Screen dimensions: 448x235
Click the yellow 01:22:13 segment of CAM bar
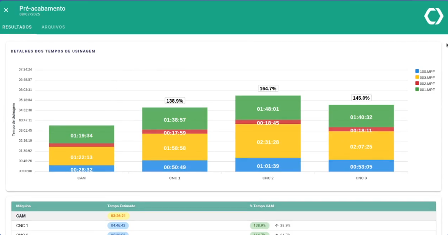(x=82, y=157)
